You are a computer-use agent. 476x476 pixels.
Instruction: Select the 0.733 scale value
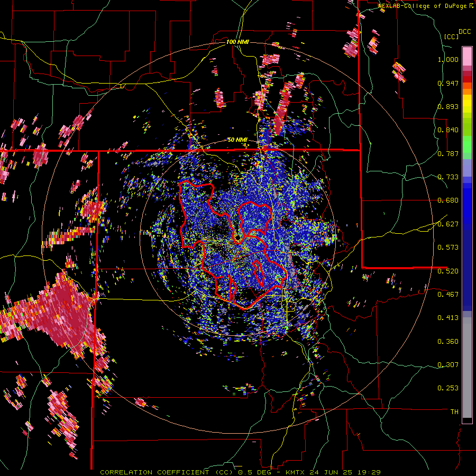(448, 177)
